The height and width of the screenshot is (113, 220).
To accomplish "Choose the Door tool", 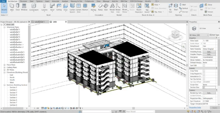I will [x=18, y=7].
